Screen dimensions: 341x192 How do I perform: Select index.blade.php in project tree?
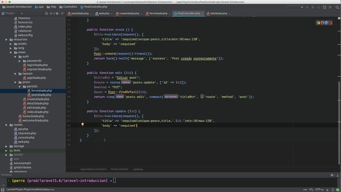pyautogui.click(x=36, y=112)
